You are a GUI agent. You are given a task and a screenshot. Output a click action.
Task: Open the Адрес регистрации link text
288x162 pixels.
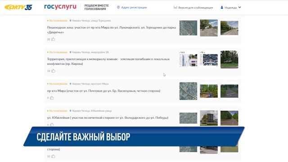pyautogui.click(x=134, y=8)
